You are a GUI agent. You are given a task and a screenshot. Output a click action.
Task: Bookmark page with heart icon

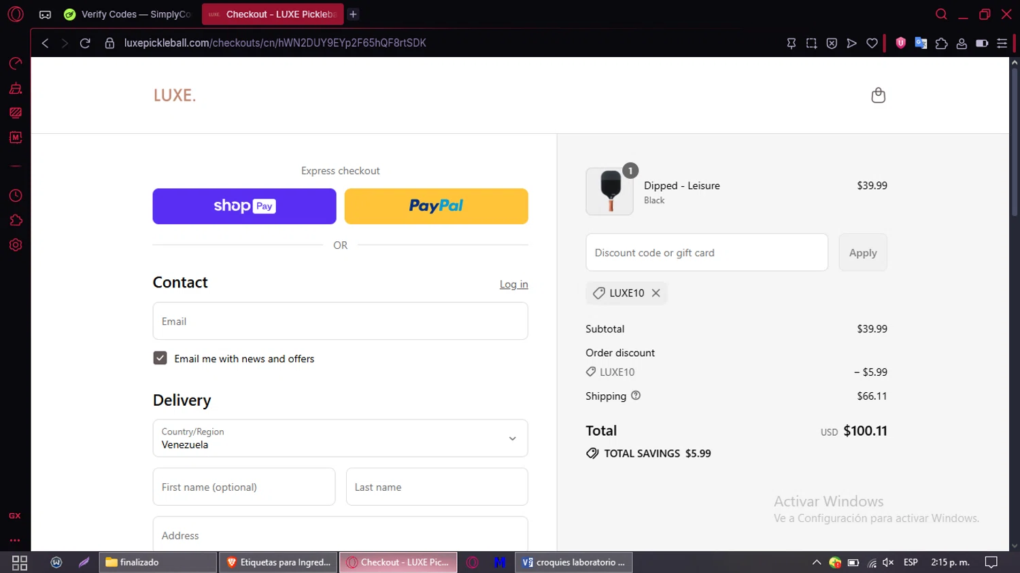click(x=872, y=43)
